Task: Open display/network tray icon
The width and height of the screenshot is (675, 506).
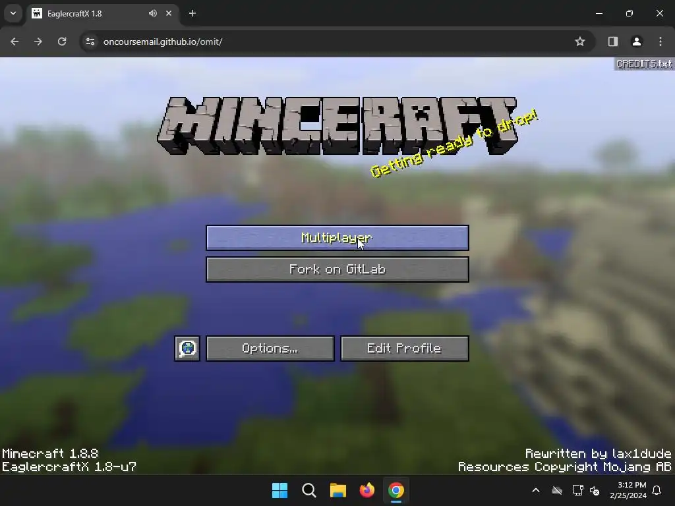Action: click(577, 490)
